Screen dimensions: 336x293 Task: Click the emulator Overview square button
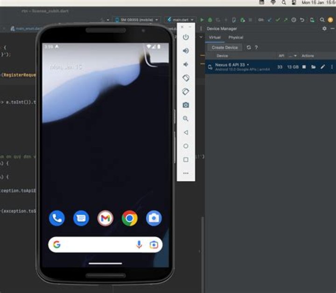(186, 160)
